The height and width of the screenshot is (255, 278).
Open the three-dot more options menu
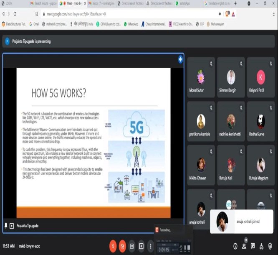(151, 246)
